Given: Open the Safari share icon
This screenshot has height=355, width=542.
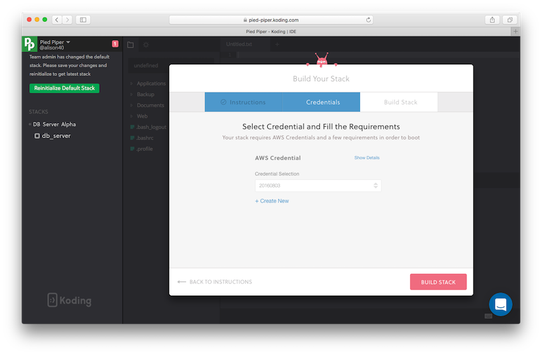Looking at the screenshot, I should pyautogui.click(x=492, y=20).
